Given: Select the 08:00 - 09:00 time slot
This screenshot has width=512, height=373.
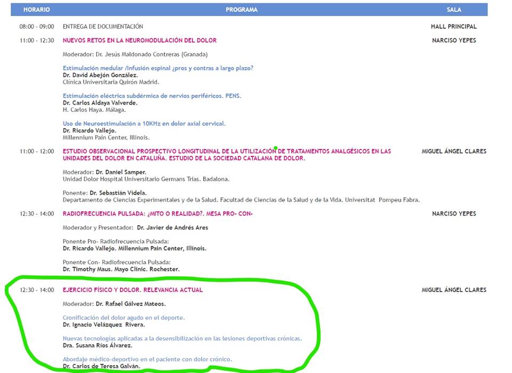Looking at the screenshot, I should tap(37, 27).
